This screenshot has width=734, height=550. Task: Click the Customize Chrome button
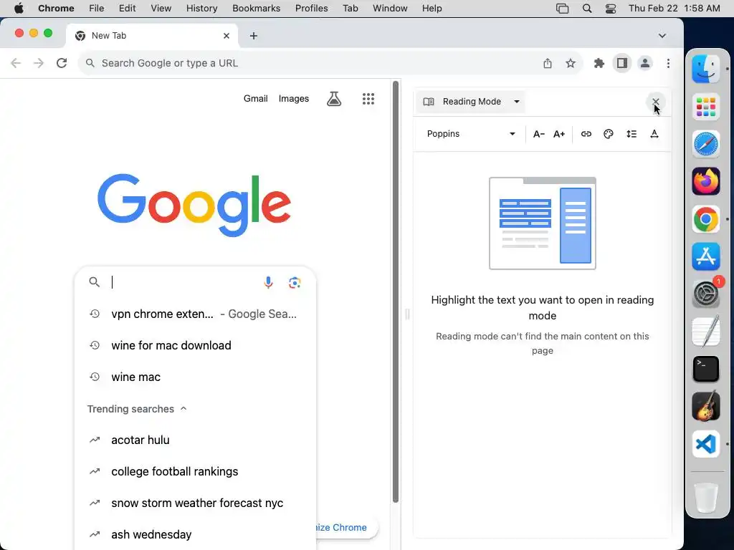346,528
